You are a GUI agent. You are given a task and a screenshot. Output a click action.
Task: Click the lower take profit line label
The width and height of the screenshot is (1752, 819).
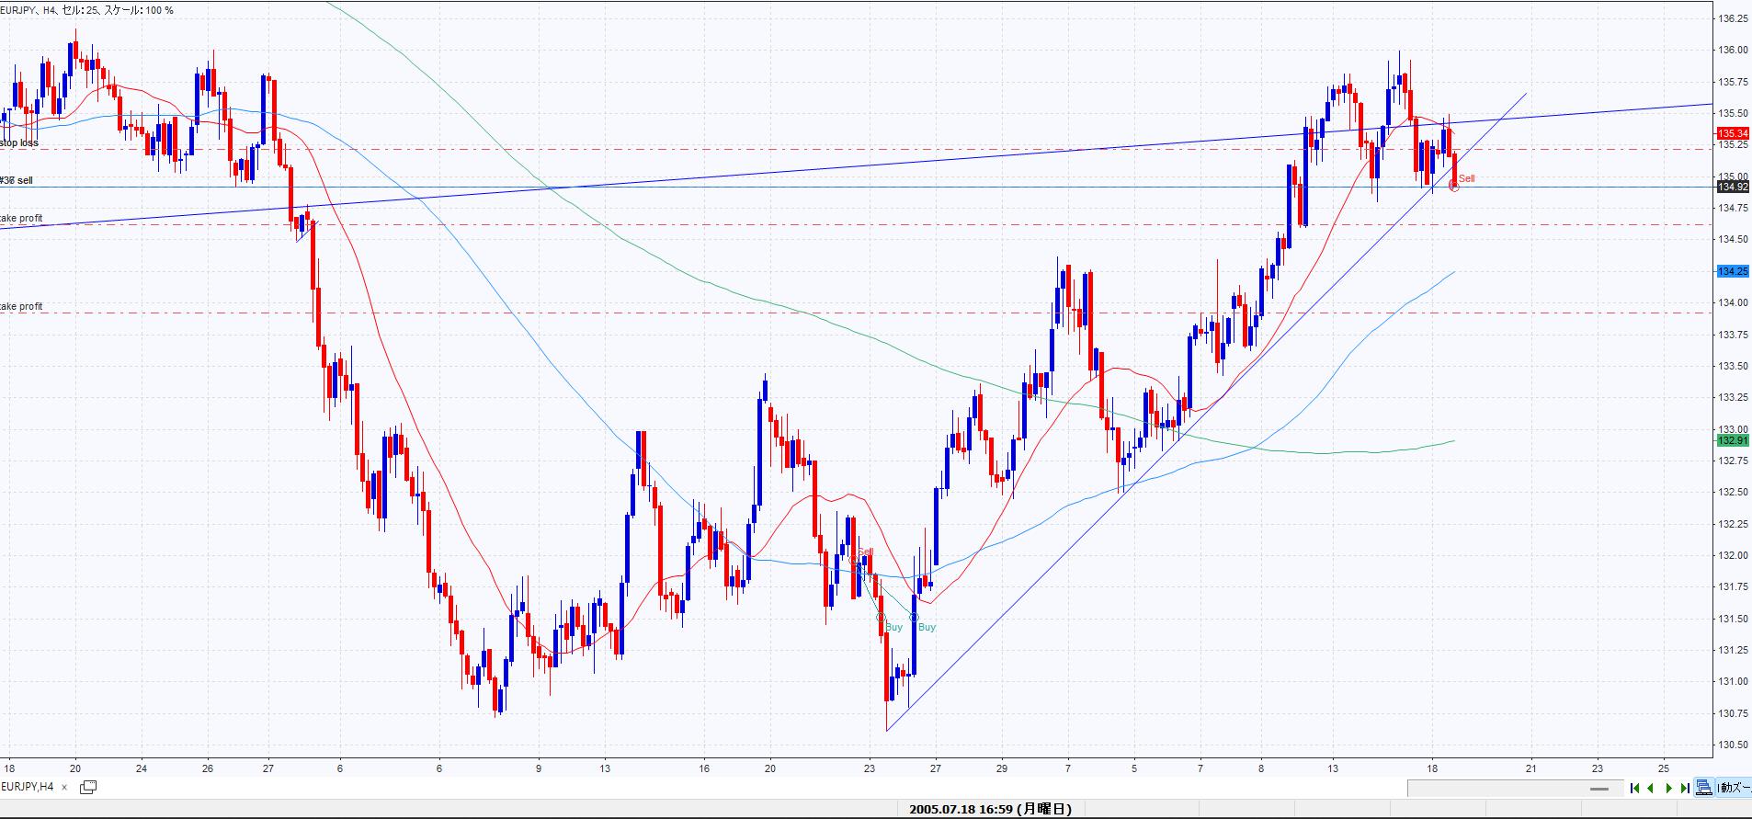coord(21,307)
